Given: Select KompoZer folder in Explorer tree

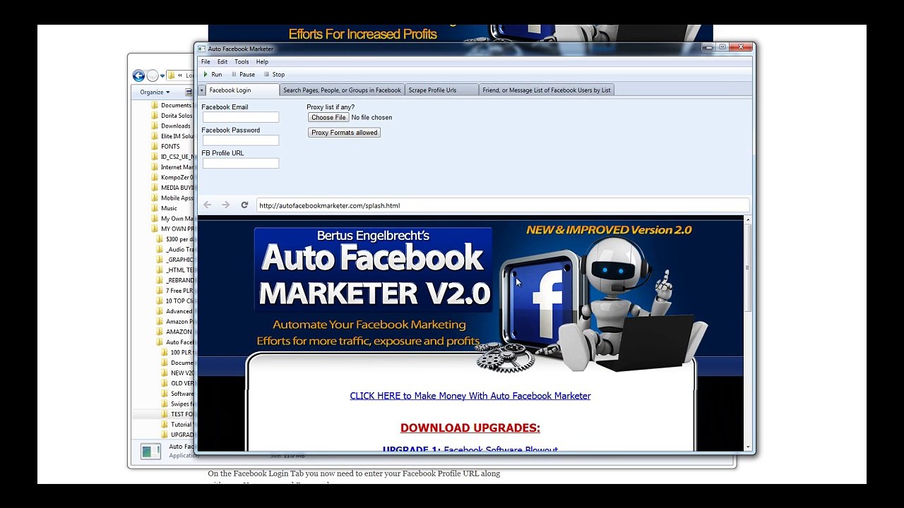Looking at the screenshot, I should (x=172, y=177).
